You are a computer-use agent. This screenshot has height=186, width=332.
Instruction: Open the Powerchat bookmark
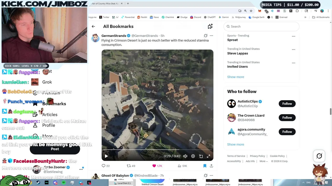[x=127, y=17]
